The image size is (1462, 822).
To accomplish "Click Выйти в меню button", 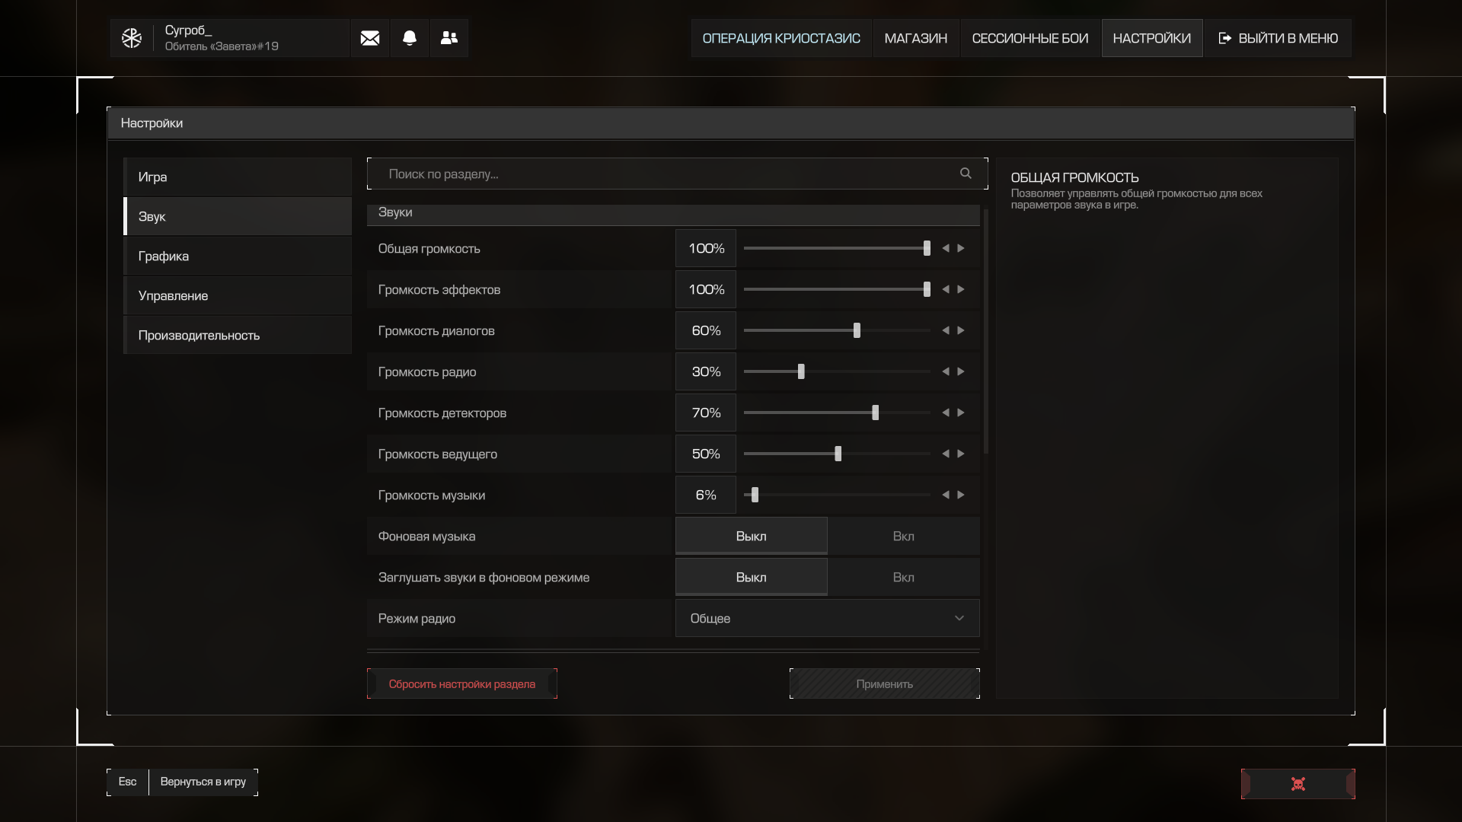I will (1278, 38).
